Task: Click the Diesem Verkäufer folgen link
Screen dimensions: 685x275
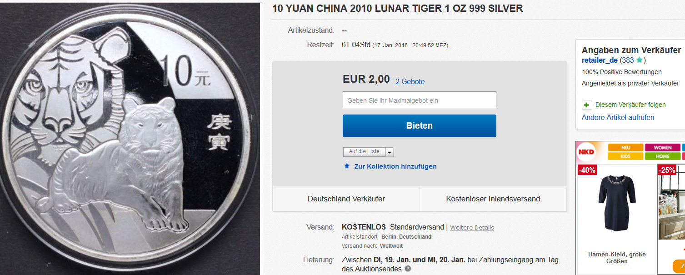Action: (630, 105)
